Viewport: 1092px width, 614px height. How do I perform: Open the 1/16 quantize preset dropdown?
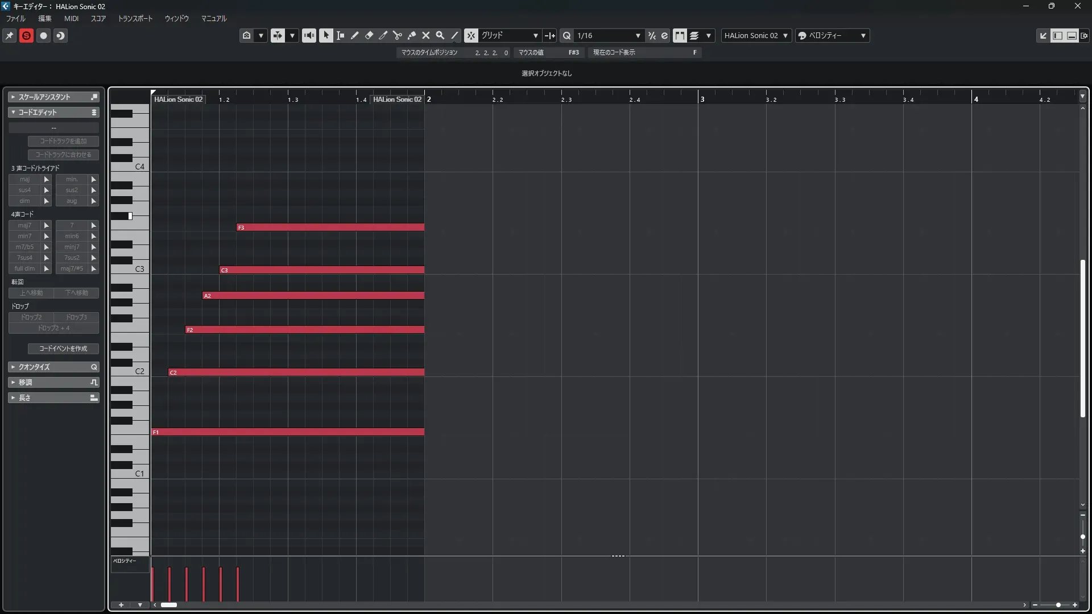[609, 35]
